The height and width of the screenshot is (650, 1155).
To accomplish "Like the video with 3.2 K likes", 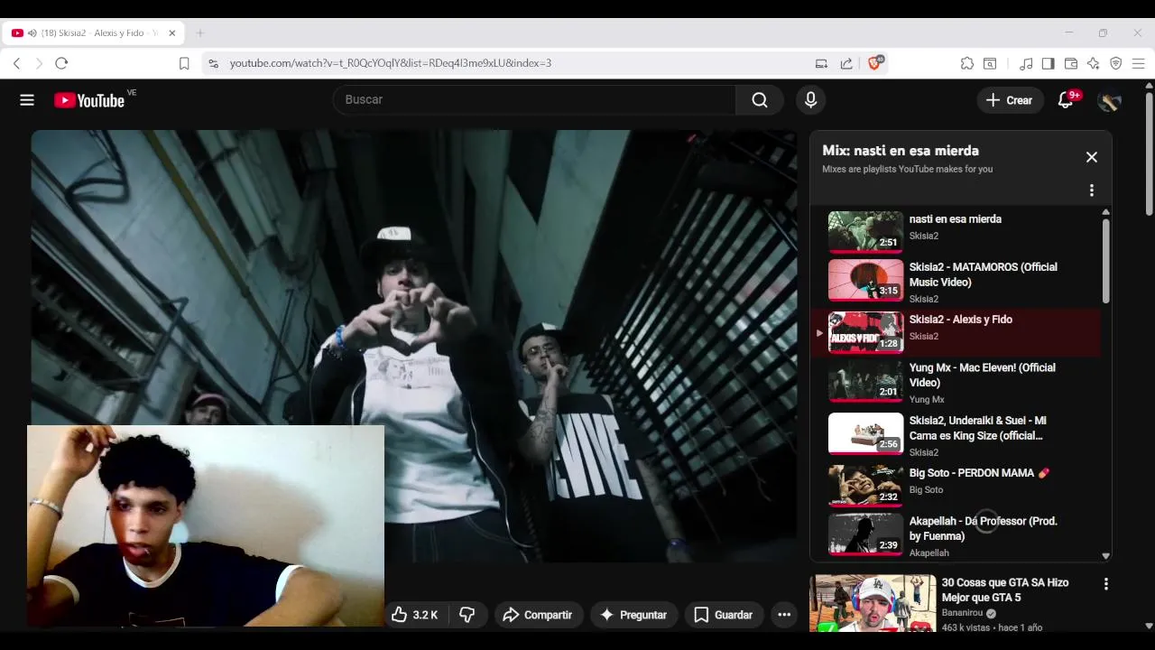I will tap(415, 615).
